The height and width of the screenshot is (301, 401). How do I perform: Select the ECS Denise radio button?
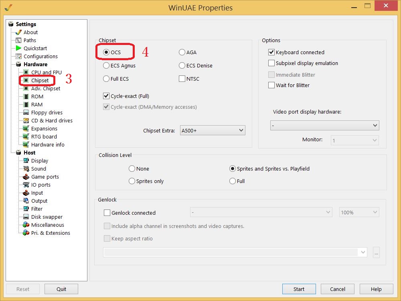(x=182, y=65)
